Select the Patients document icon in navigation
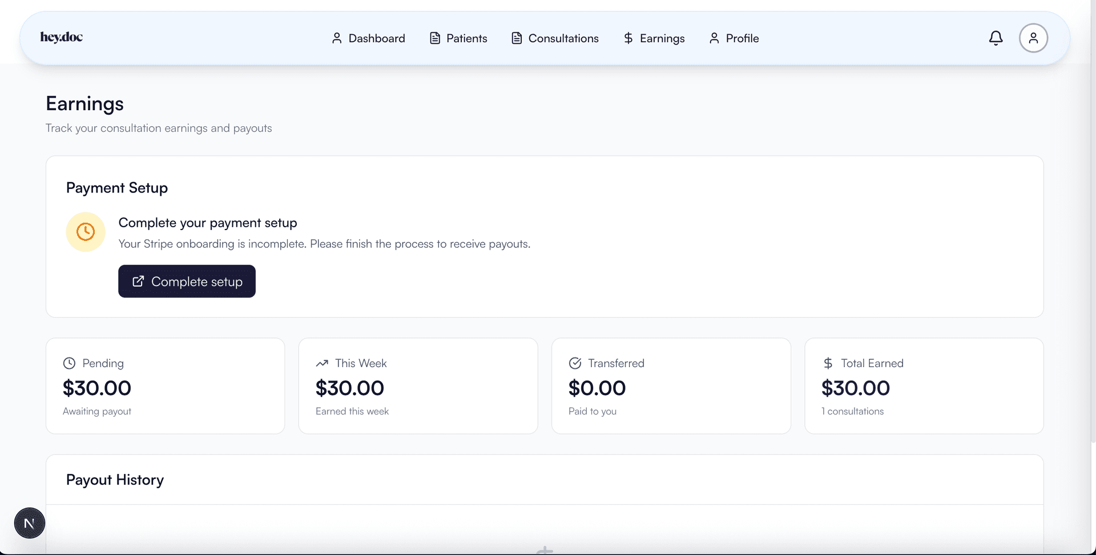 [x=434, y=38]
